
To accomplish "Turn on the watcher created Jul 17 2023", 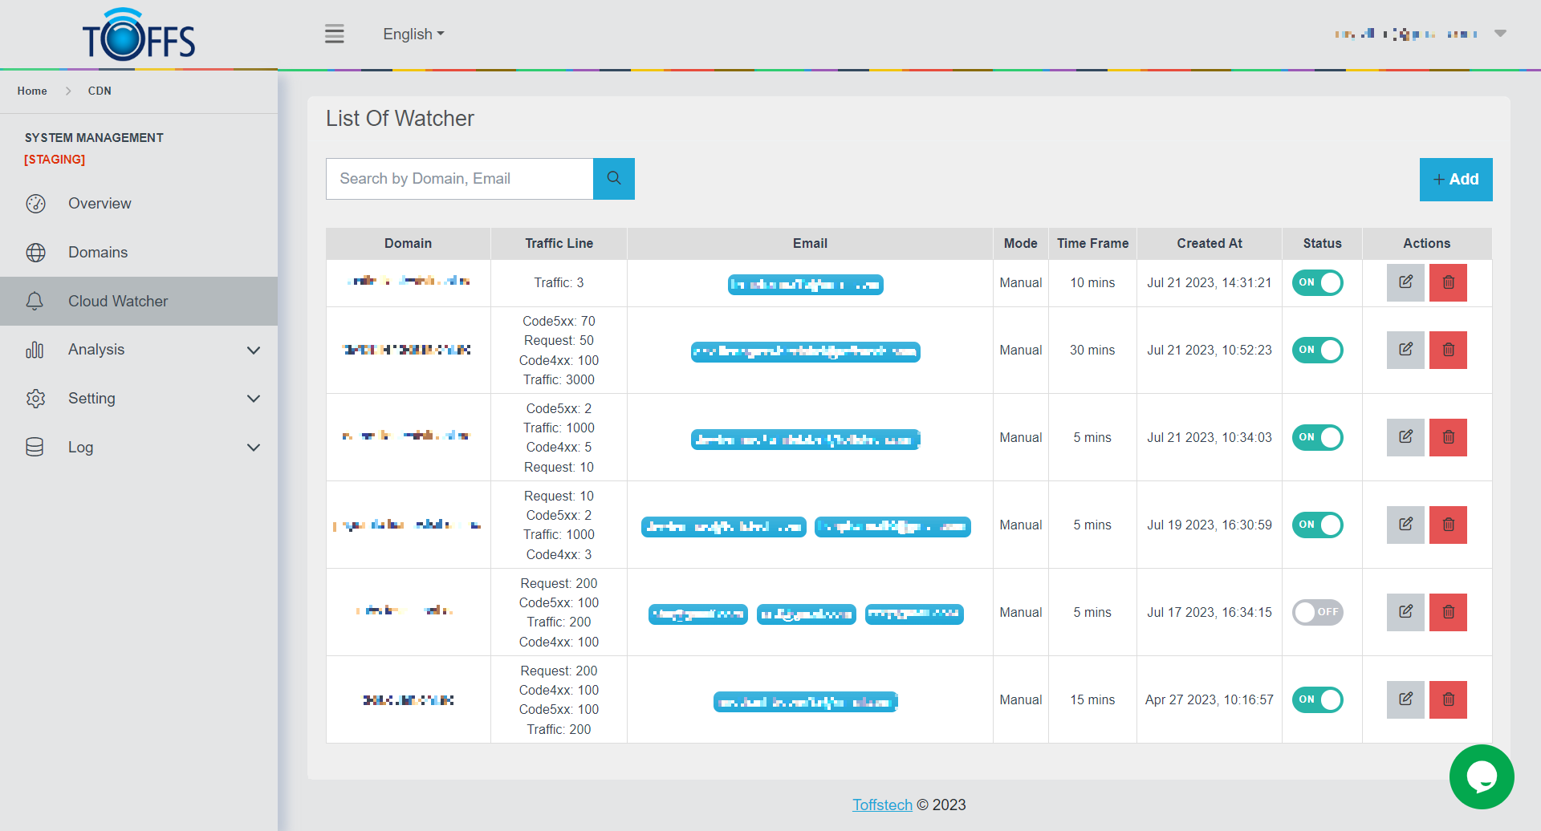I will (x=1317, y=612).
